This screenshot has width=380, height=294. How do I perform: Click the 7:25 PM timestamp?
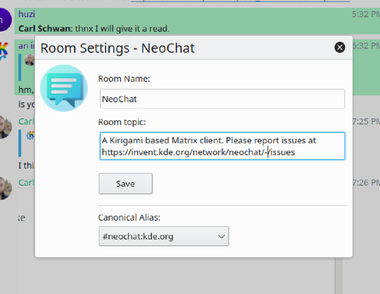point(365,121)
